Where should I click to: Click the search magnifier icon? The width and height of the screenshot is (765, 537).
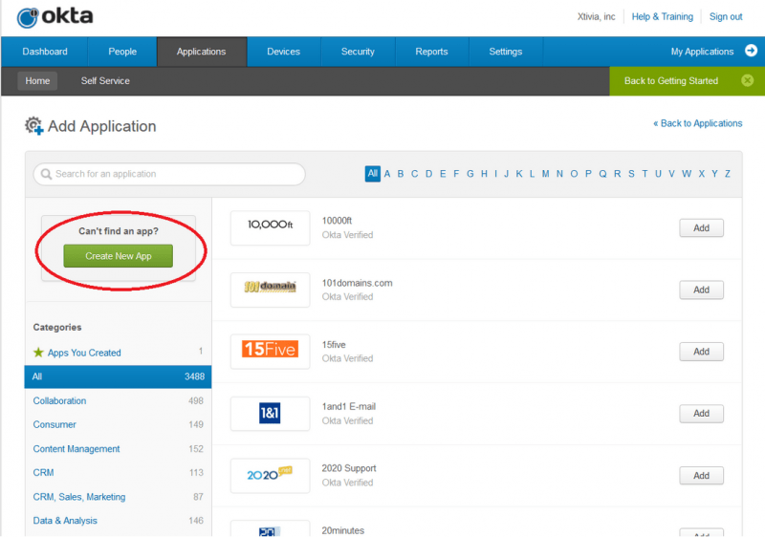(x=46, y=174)
